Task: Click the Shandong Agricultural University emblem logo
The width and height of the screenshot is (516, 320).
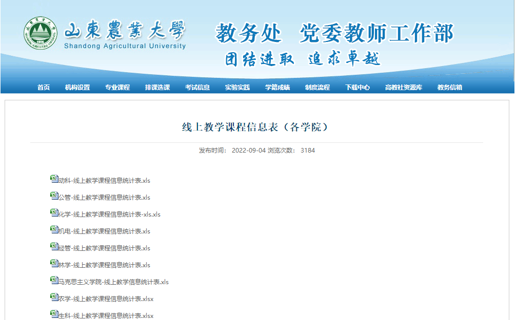Action: tap(40, 34)
